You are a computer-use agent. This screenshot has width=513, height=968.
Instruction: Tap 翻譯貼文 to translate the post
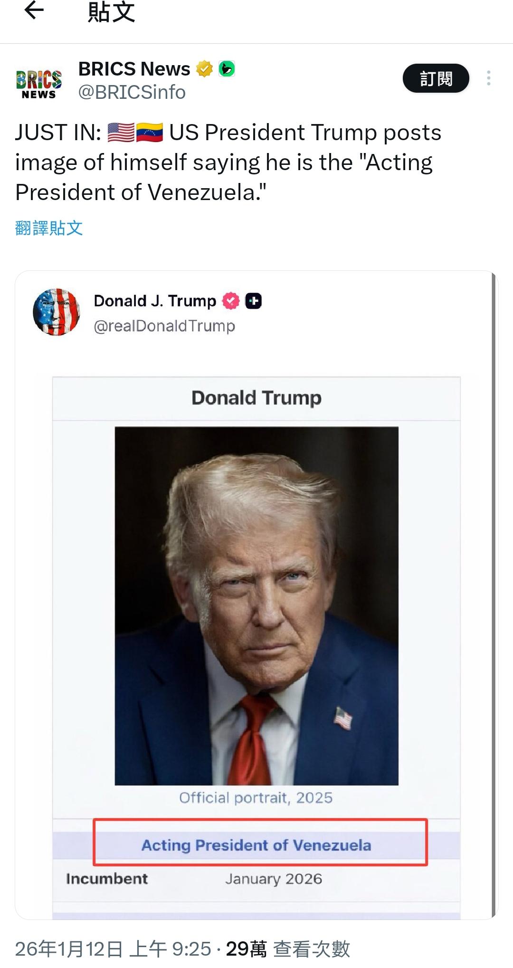point(49,228)
